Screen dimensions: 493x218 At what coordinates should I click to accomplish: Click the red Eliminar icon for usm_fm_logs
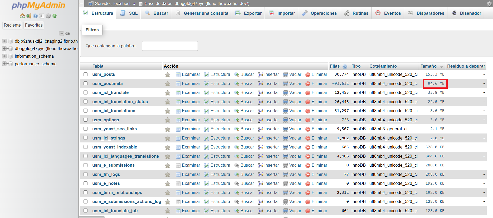coord(307,175)
